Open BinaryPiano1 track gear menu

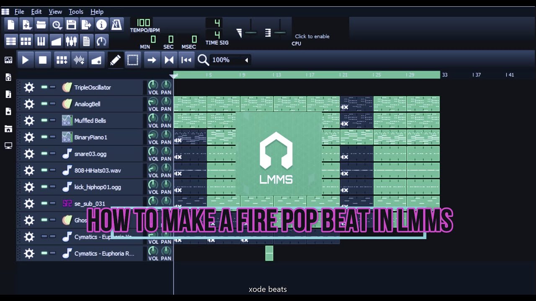pos(29,137)
